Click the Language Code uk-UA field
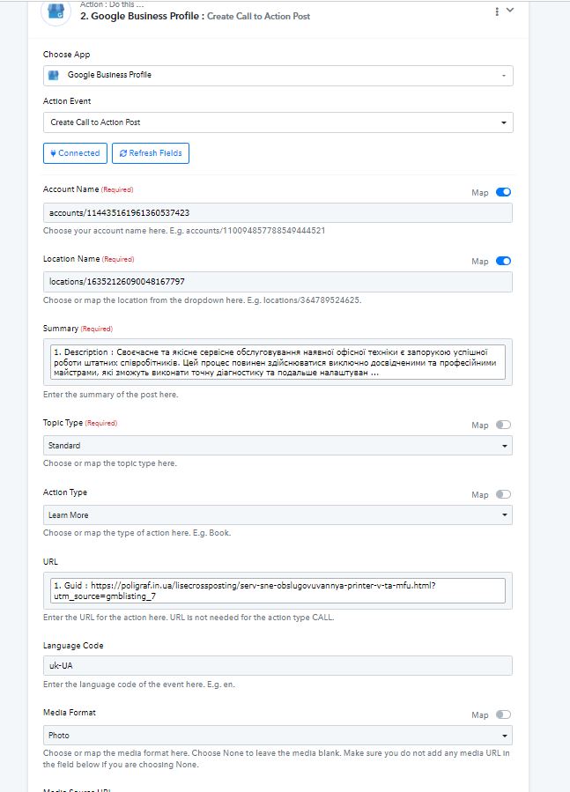Viewport: 570px width, 792px height. point(278,666)
